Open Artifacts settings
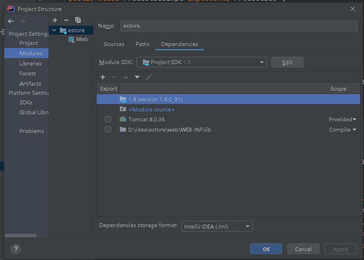The image size is (364, 260). tap(30, 83)
